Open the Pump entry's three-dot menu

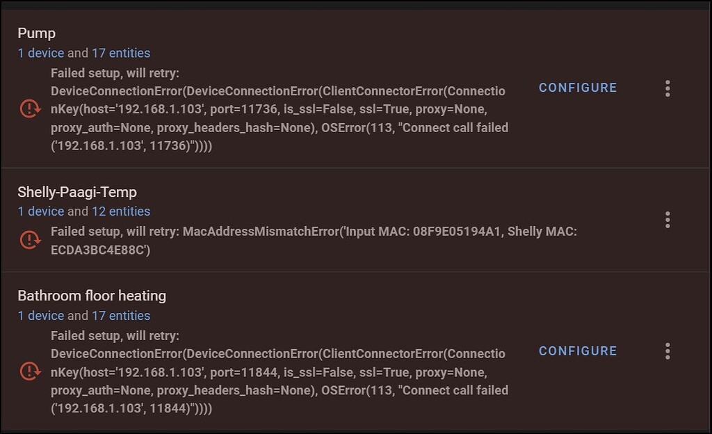(x=667, y=88)
